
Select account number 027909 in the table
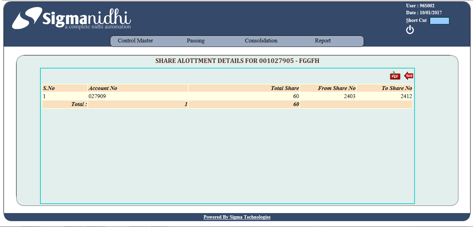[97, 96]
